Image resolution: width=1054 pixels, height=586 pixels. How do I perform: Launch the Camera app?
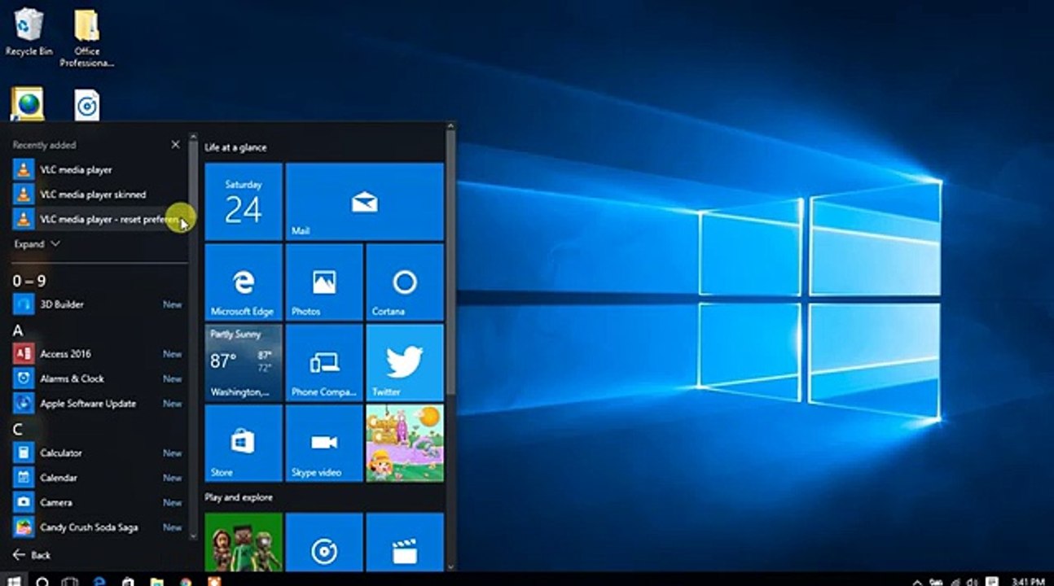pos(98,502)
